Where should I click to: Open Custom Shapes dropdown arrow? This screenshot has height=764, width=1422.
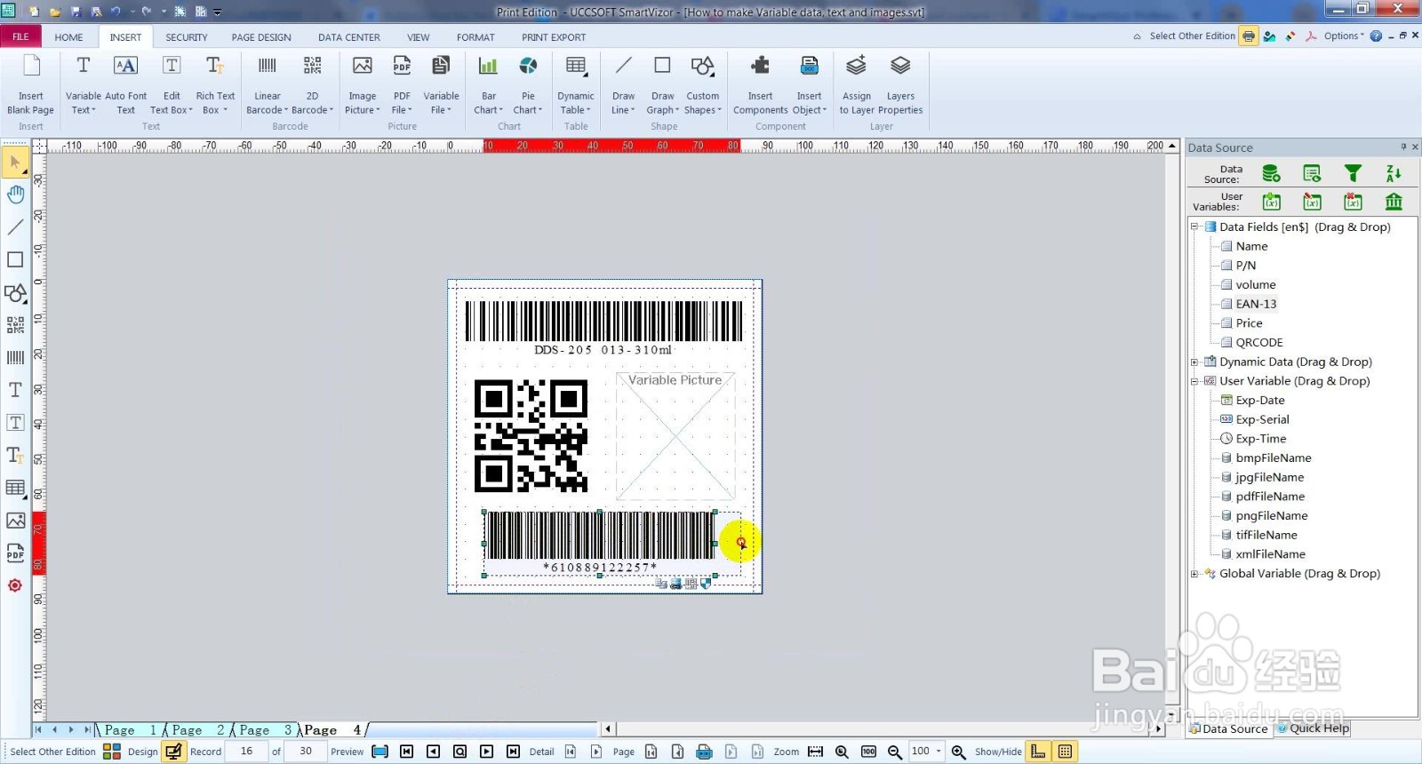coord(719,110)
